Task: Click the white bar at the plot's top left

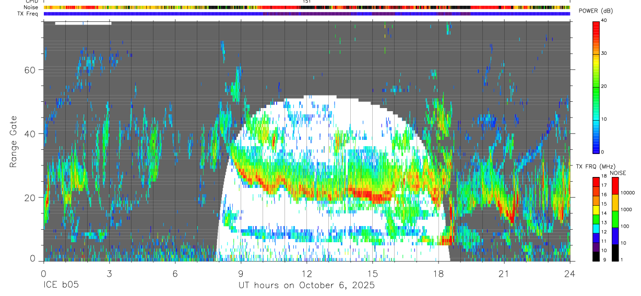Action: (83, 23)
